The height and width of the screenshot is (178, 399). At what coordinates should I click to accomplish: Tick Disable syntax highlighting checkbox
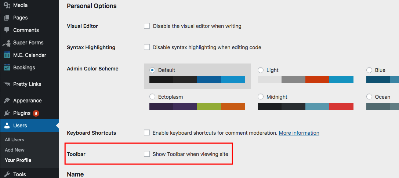pos(147,47)
